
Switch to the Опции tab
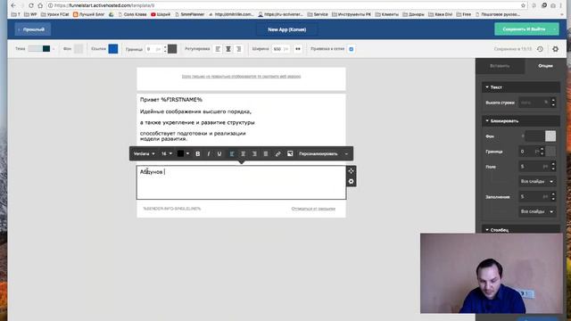545,66
